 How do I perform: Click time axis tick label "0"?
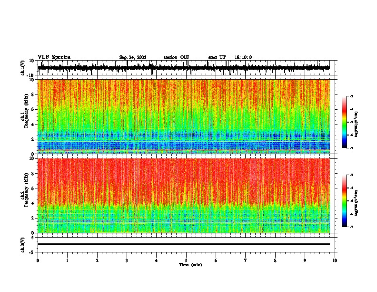(x=38, y=261)
